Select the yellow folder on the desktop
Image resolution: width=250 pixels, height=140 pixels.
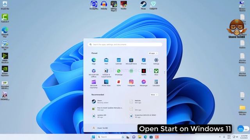pos(242,110)
